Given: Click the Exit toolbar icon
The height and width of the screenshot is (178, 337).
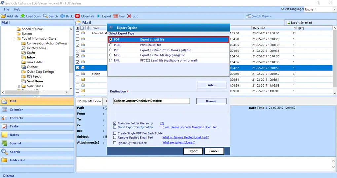Looking at the screenshot, I should click(x=129, y=16).
